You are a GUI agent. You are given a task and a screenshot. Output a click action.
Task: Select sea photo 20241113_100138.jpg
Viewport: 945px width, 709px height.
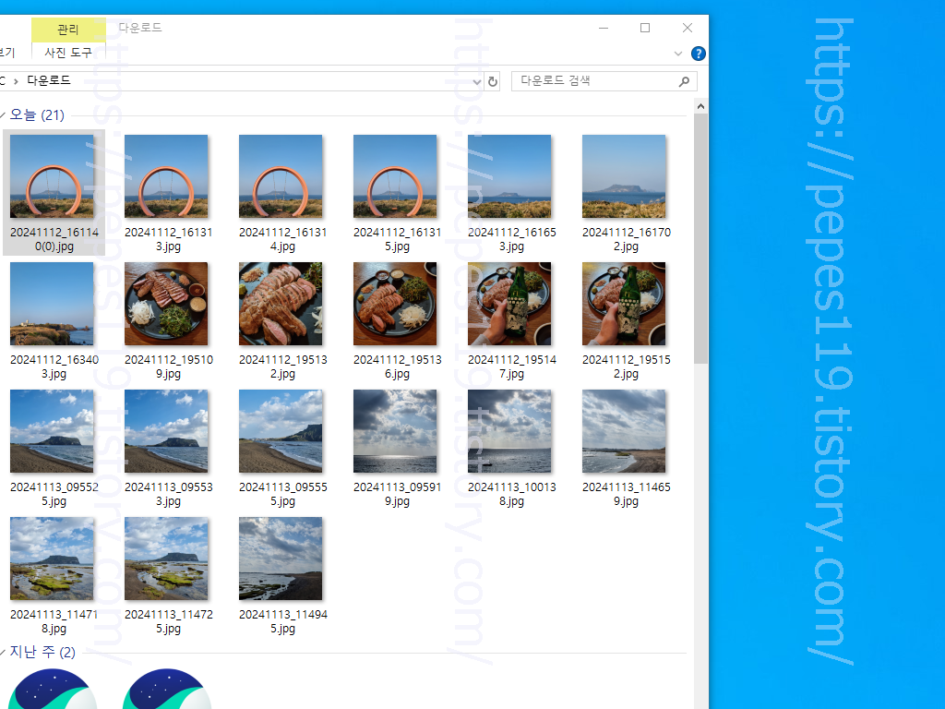tap(509, 431)
